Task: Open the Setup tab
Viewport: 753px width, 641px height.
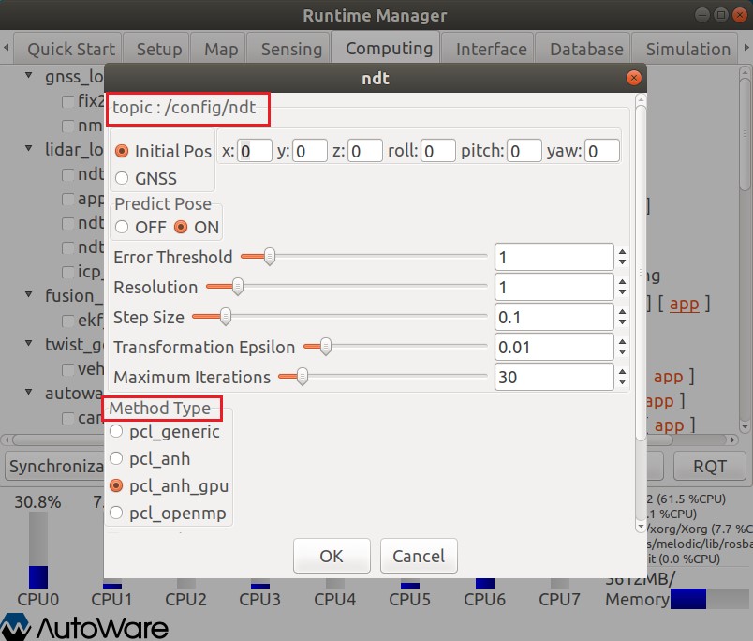Action: (156, 49)
